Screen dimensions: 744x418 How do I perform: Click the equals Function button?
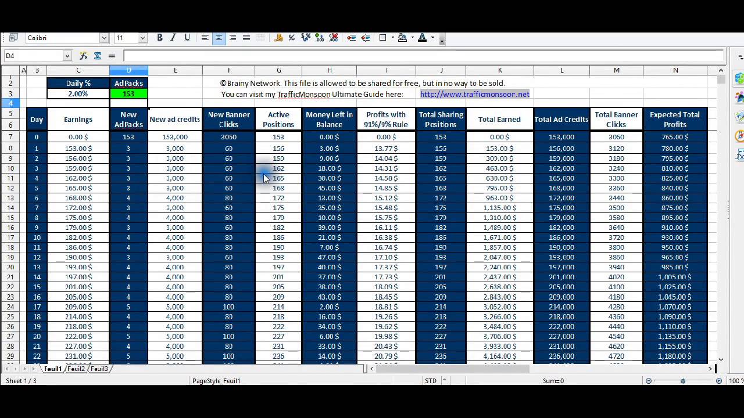coord(112,56)
